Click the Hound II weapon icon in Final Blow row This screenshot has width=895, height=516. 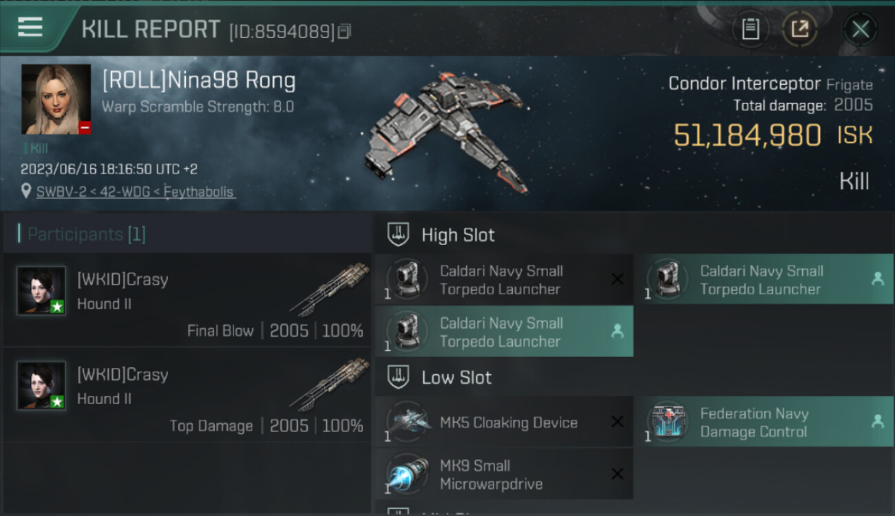pyautogui.click(x=329, y=289)
